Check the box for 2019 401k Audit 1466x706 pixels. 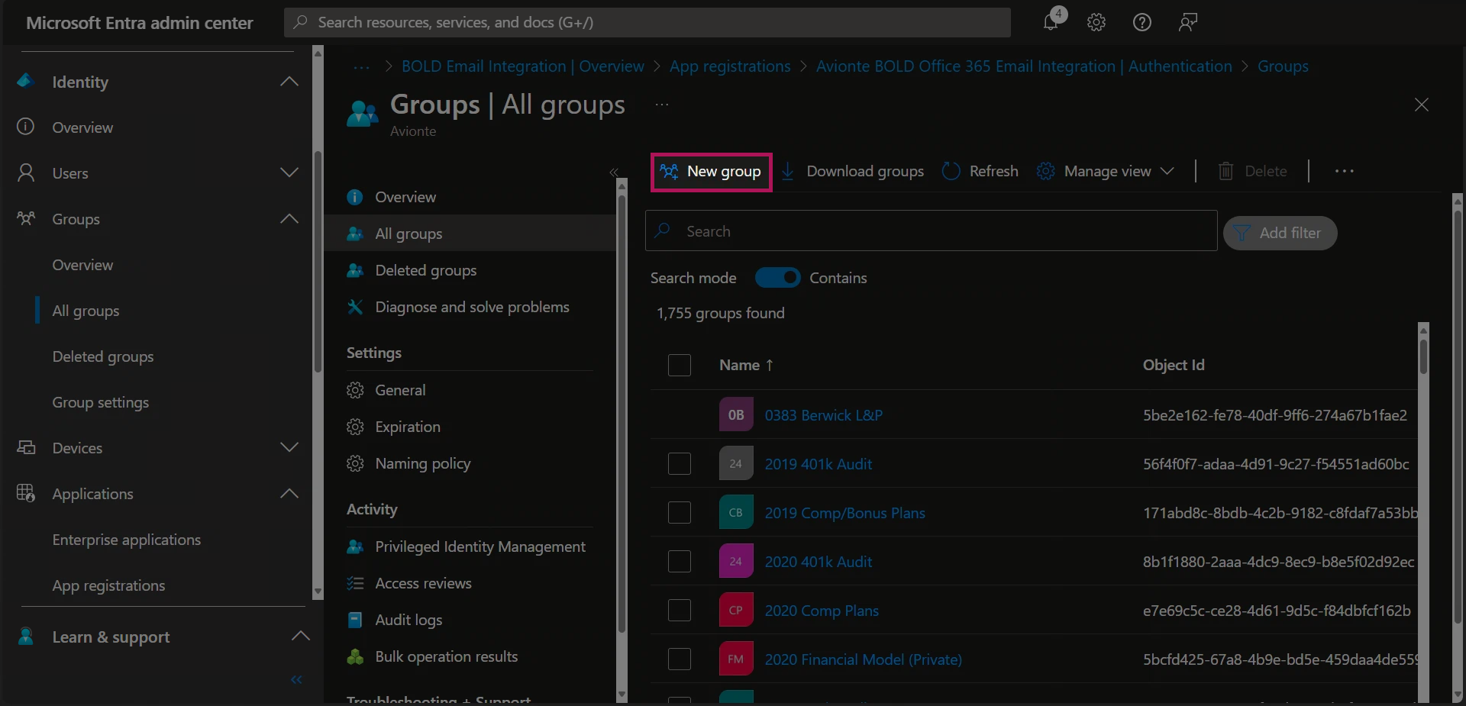click(x=680, y=463)
